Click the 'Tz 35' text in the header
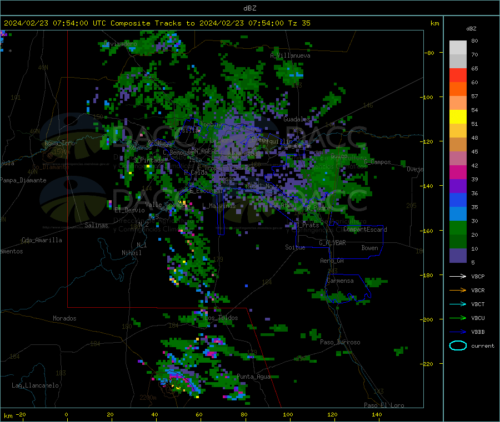This screenshot has width=500, height=422. tap(299, 23)
